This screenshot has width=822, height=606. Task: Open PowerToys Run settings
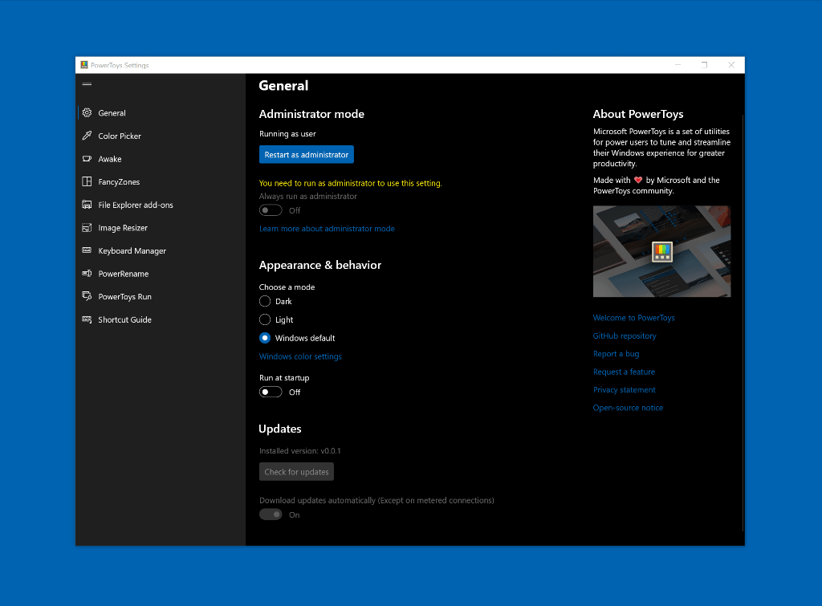coord(161,297)
